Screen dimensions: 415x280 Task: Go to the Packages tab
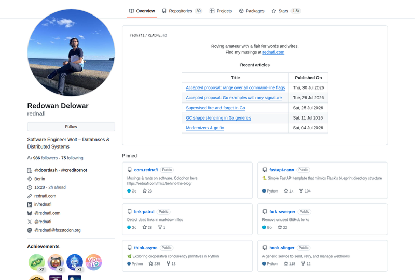pyautogui.click(x=252, y=11)
